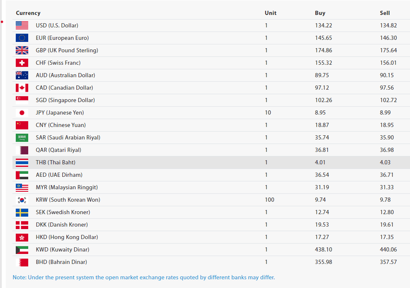This screenshot has height=288, width=410.
Task: Click the KWD sell rate 440.06
Action: coord(388,249)
